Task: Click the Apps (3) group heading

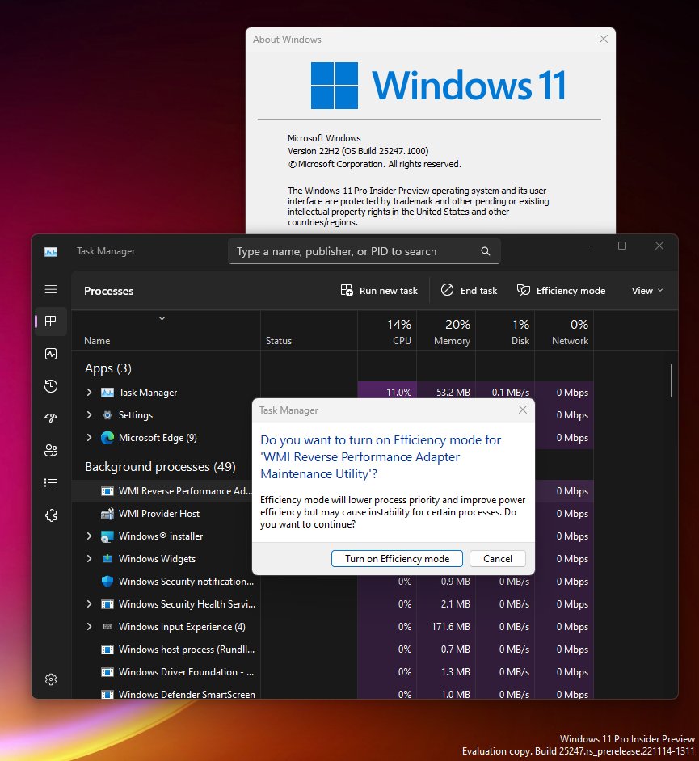Action: coord(108,368)
